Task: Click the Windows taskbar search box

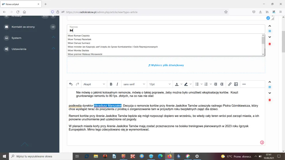Action: click(x=41, y=156)
